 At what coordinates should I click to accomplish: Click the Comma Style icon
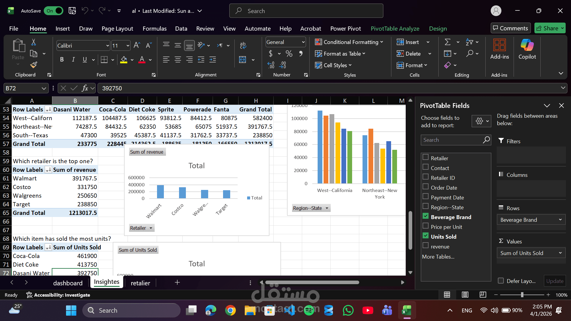[301, 53]
